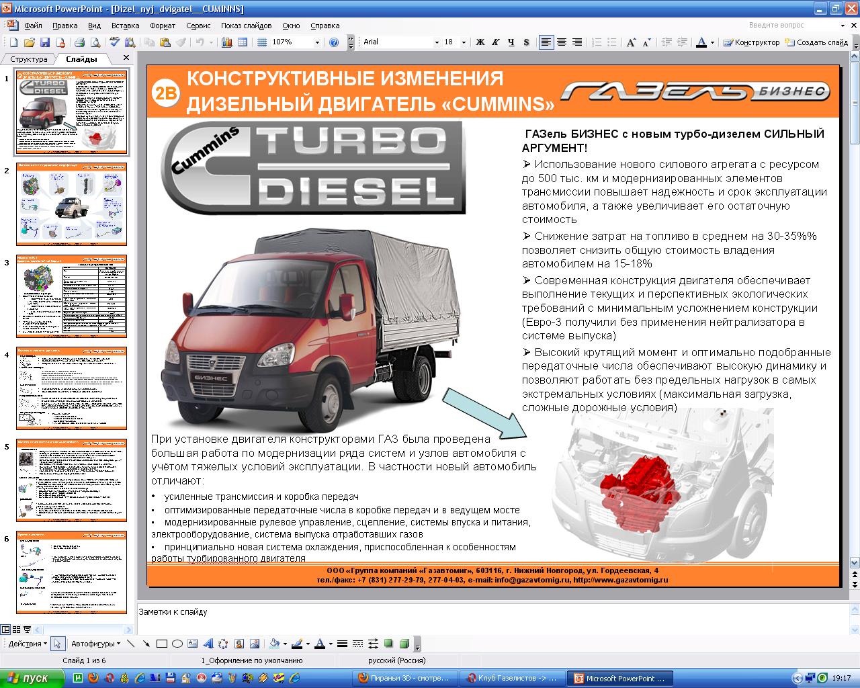This screenshot has height=688, width=860.
Task: Open the zoom level 107% dropdown
Action: [317, 42]
